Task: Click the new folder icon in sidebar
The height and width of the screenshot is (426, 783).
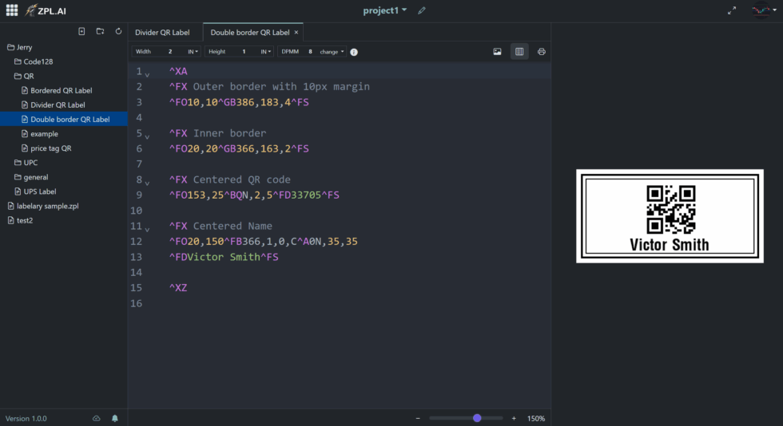Action: pyautogui.click(x=100, y=31)
